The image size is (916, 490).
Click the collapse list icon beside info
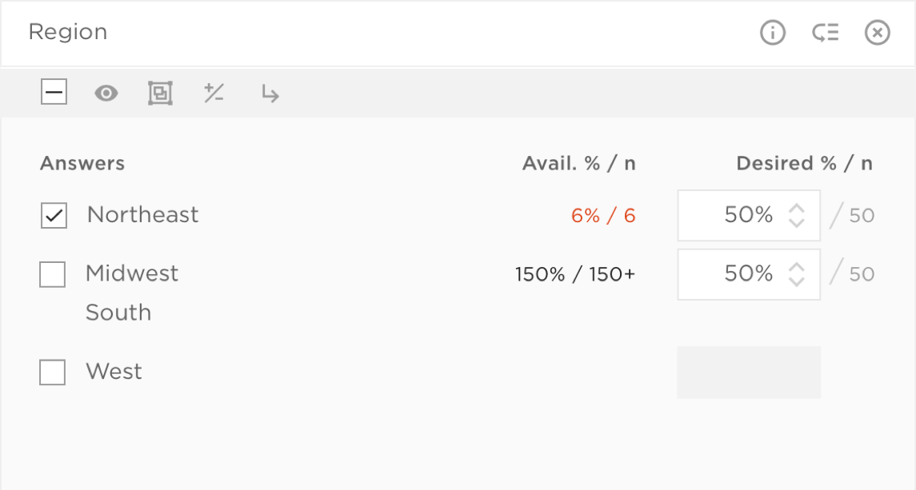(x=825, y=33)
